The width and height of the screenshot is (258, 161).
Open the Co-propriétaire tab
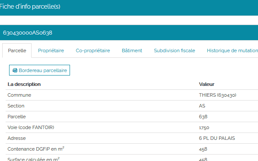(93, 51)
